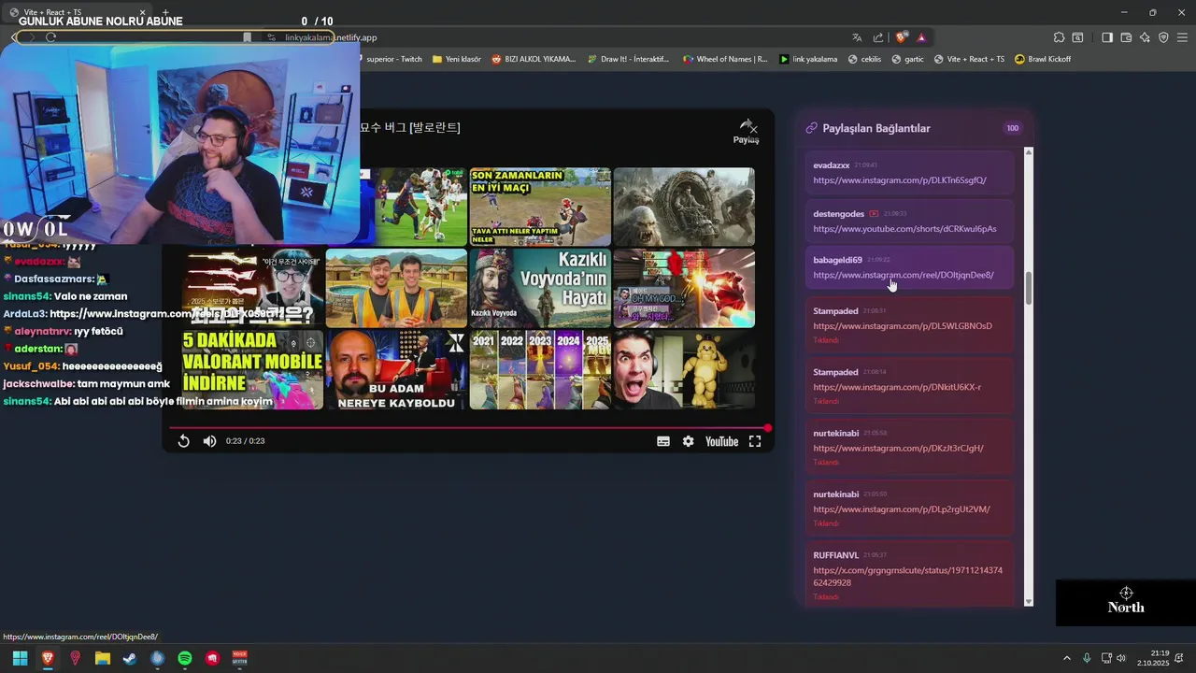Viewport: 1196px width, 673px height.
Task: Open the BIZI ALKOL YIKAMA bookmark
Action: click(x=534, y=59)
